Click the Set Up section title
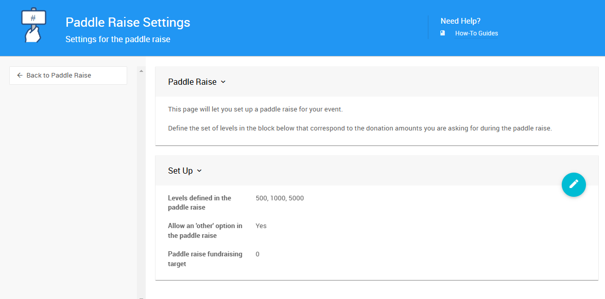The image size is (605, 299). pos(180,171)
